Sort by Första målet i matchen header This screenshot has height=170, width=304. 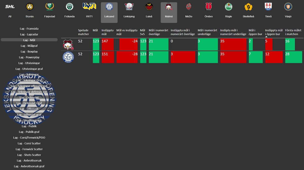tap(294, 32)
